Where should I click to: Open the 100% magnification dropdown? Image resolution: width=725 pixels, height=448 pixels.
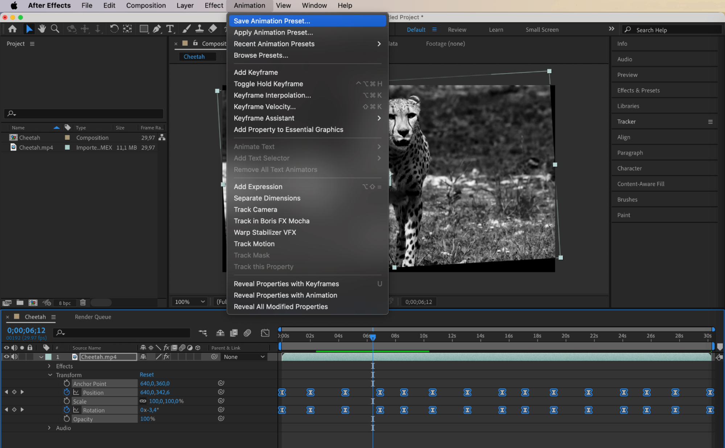click(190, 302)
